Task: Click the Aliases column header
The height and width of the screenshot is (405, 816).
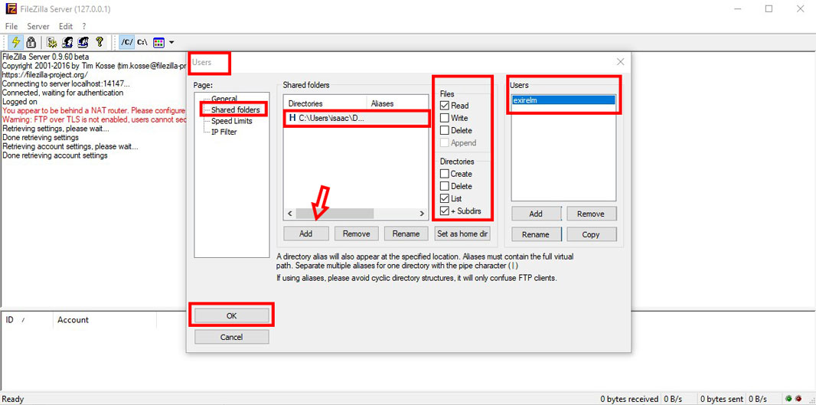Action: coord(397,103)
